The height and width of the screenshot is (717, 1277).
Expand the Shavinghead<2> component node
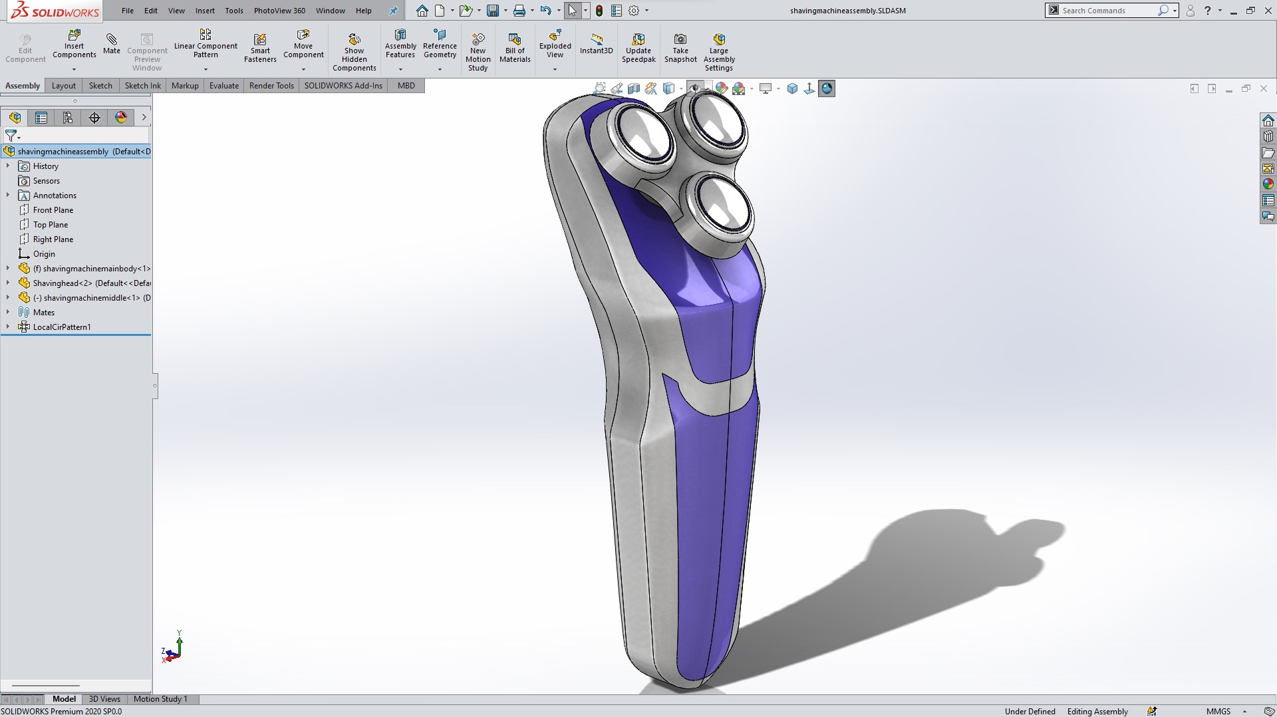click(x=8, y=283)
